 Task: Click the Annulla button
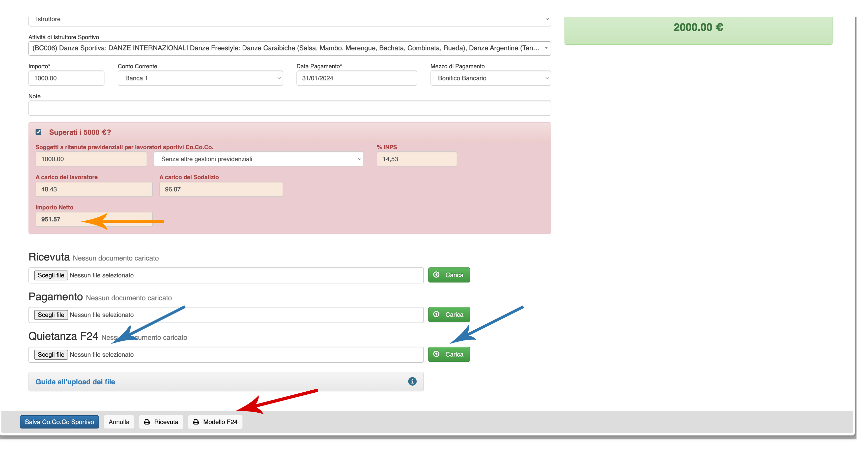[x=119, y=422]
